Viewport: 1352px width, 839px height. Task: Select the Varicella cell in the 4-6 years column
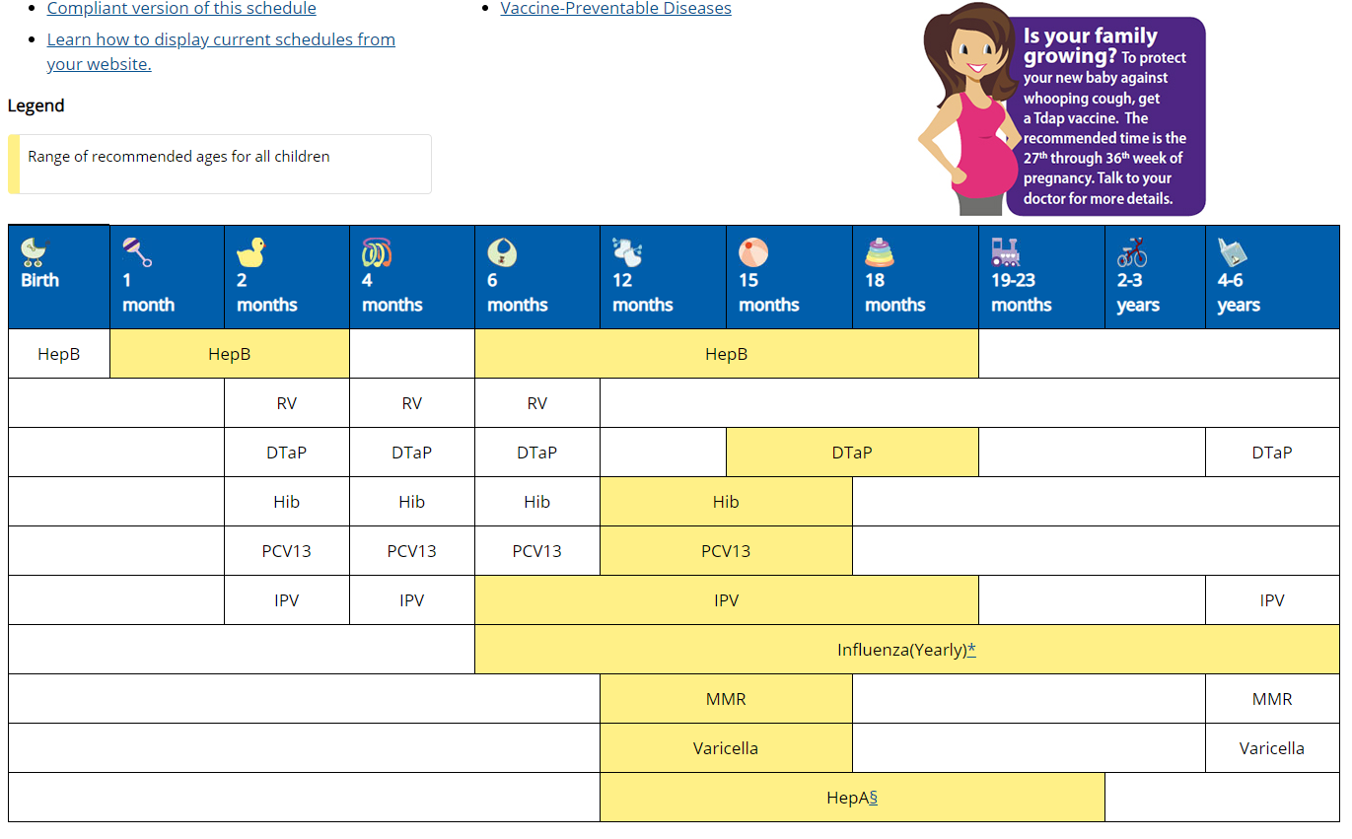(x=1271, y=748)
